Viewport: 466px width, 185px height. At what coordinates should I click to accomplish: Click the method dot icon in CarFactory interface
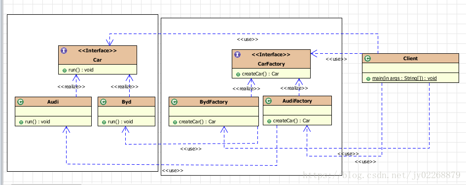tap(238, 74)
